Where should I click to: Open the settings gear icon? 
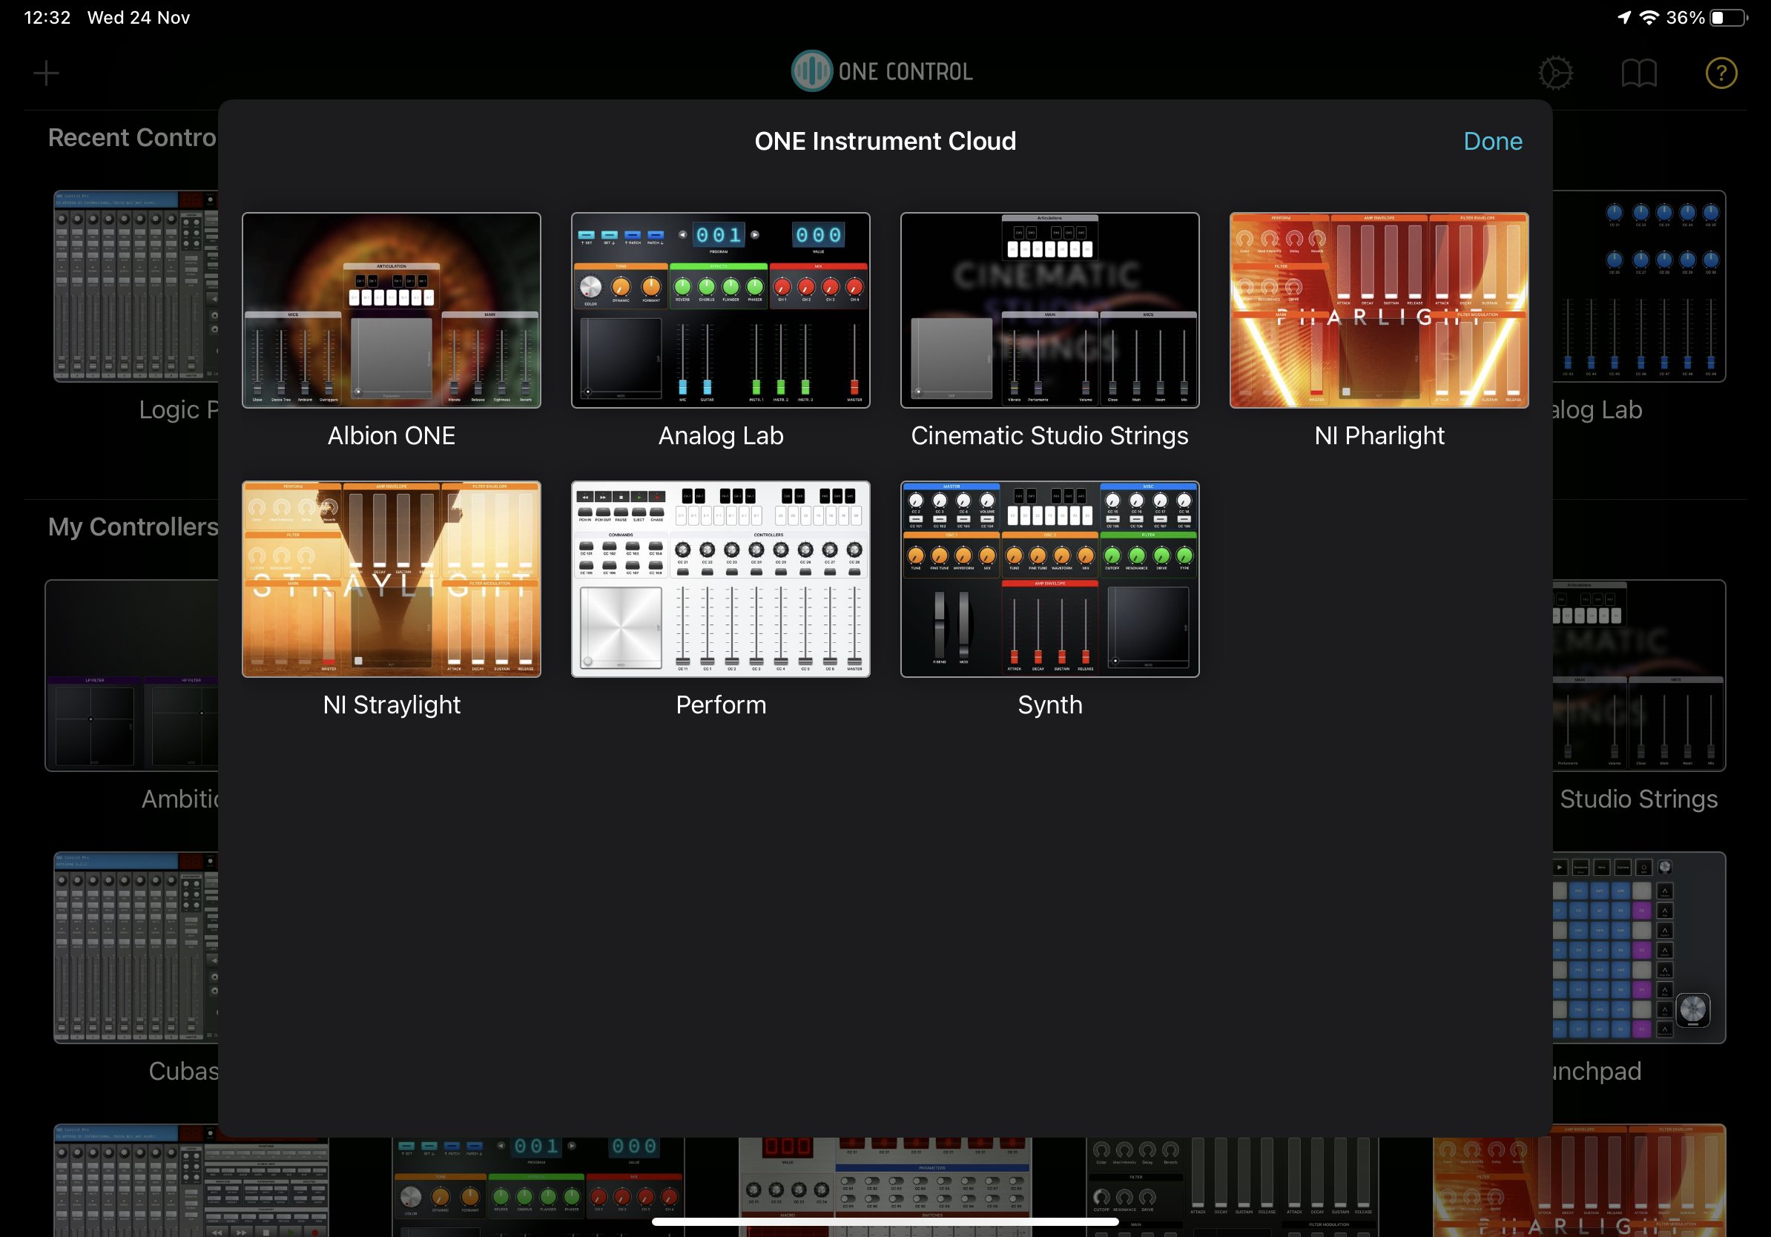click(1555, 73)
